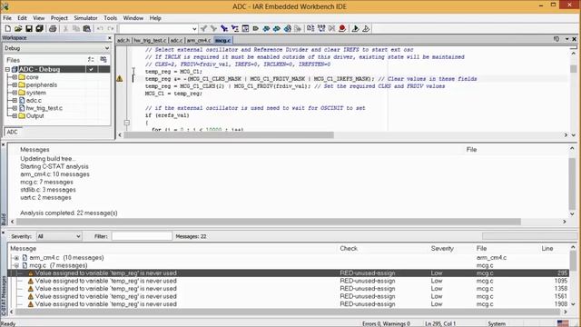Click into the Filter input field

pyautogui.click(x=142, y=236)
